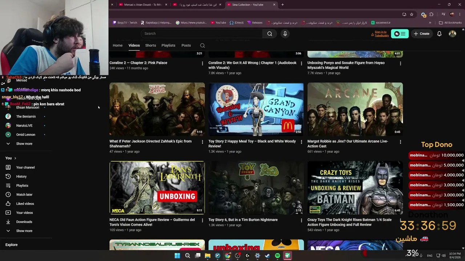465x261 pixels.
Task: Close the Sina Collection - YouTube tab
Action: [274, 5]
